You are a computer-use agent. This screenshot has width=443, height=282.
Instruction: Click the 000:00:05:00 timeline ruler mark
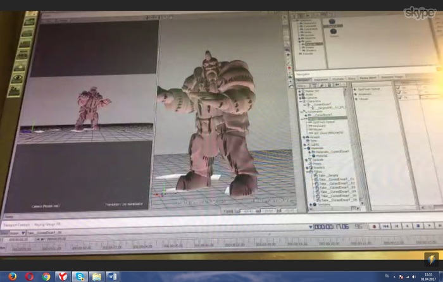pyautogui.click(x=173, y=245)
